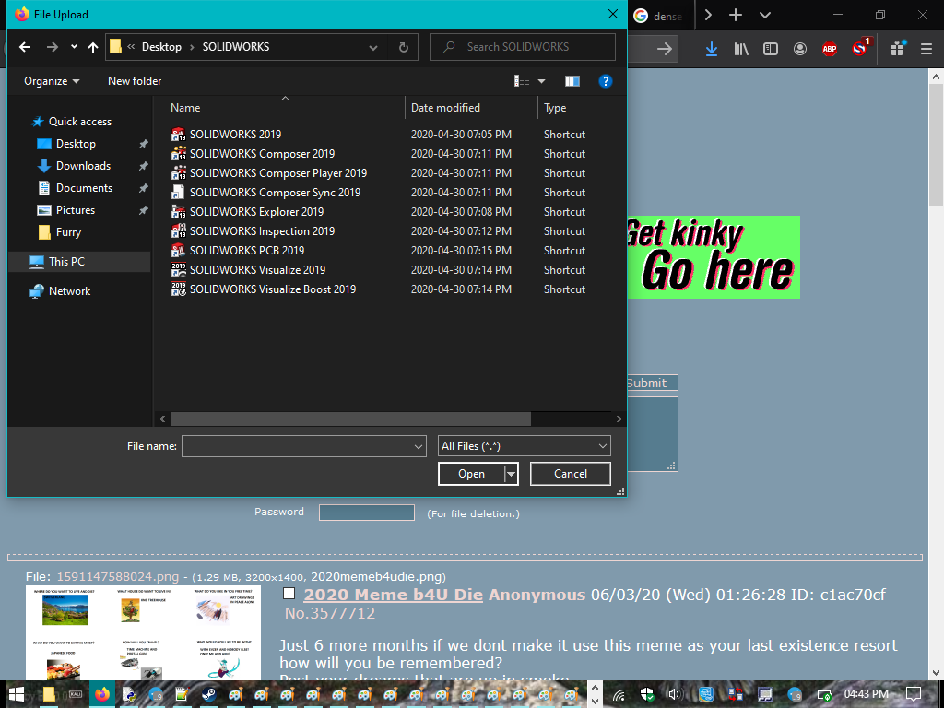
Task: Open a new Firefox tab
Action: pos(735,15)
